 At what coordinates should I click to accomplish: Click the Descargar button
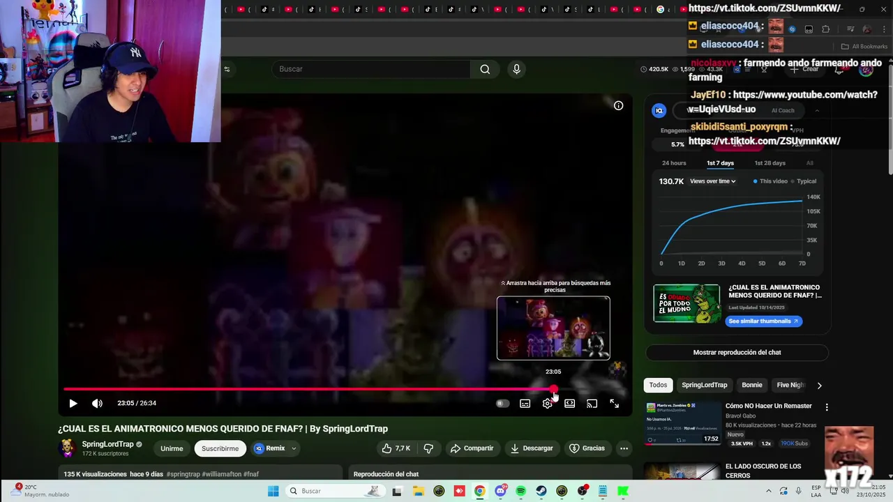532,448
